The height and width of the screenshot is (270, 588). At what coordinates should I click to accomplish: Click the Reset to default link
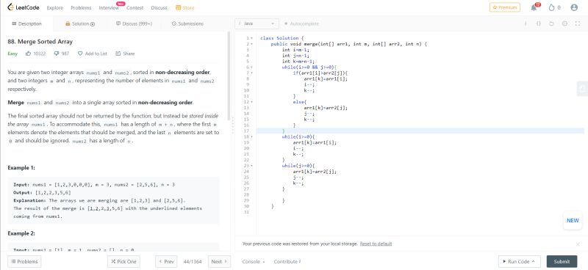376,244
